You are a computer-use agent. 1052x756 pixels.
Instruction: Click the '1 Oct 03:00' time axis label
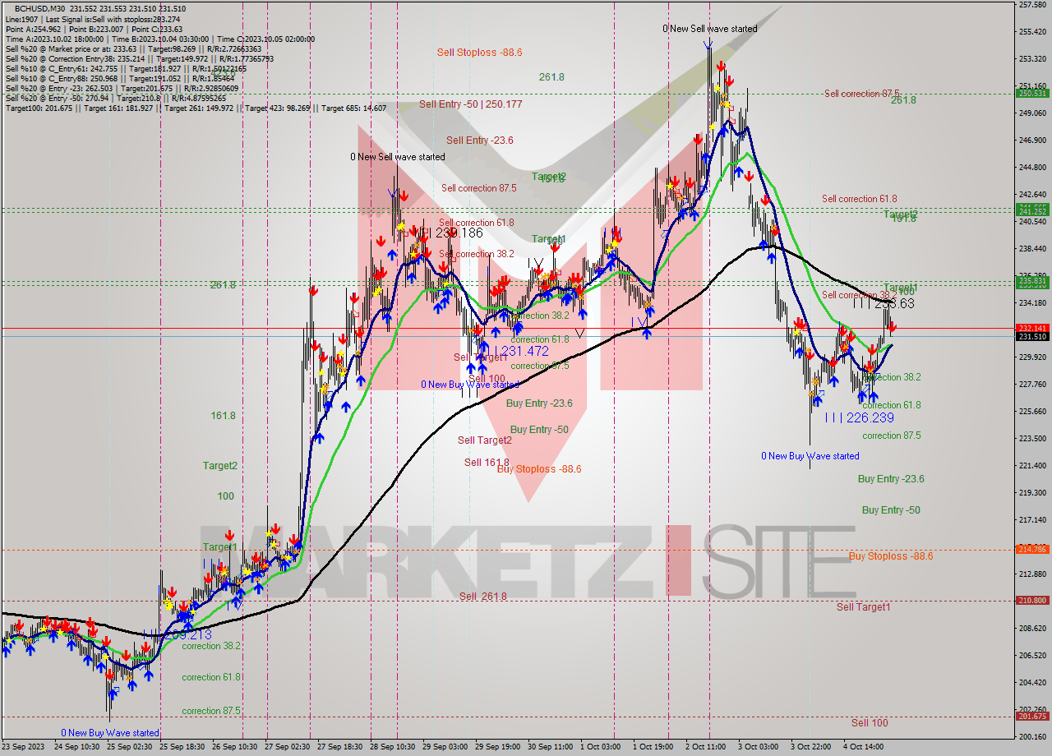coord(602,747)
